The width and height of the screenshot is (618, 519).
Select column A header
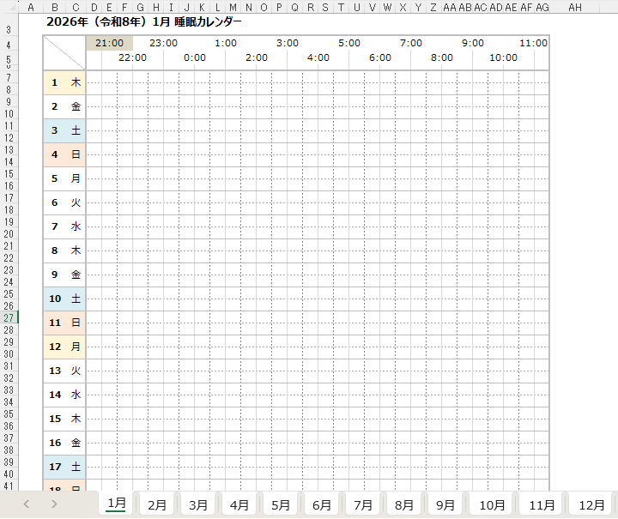(31, 8)
